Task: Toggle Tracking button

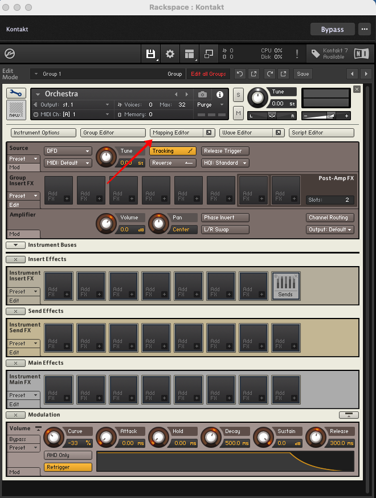Action: click(173, 151)
